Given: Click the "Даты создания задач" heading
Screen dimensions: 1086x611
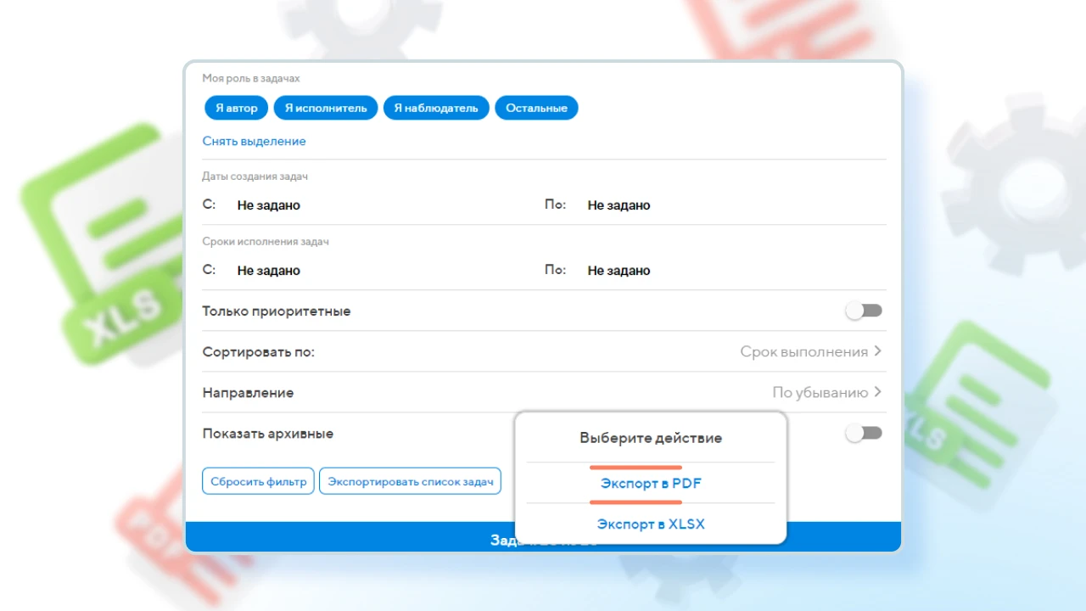Looking at the screenshot, I should click(255, 176).
